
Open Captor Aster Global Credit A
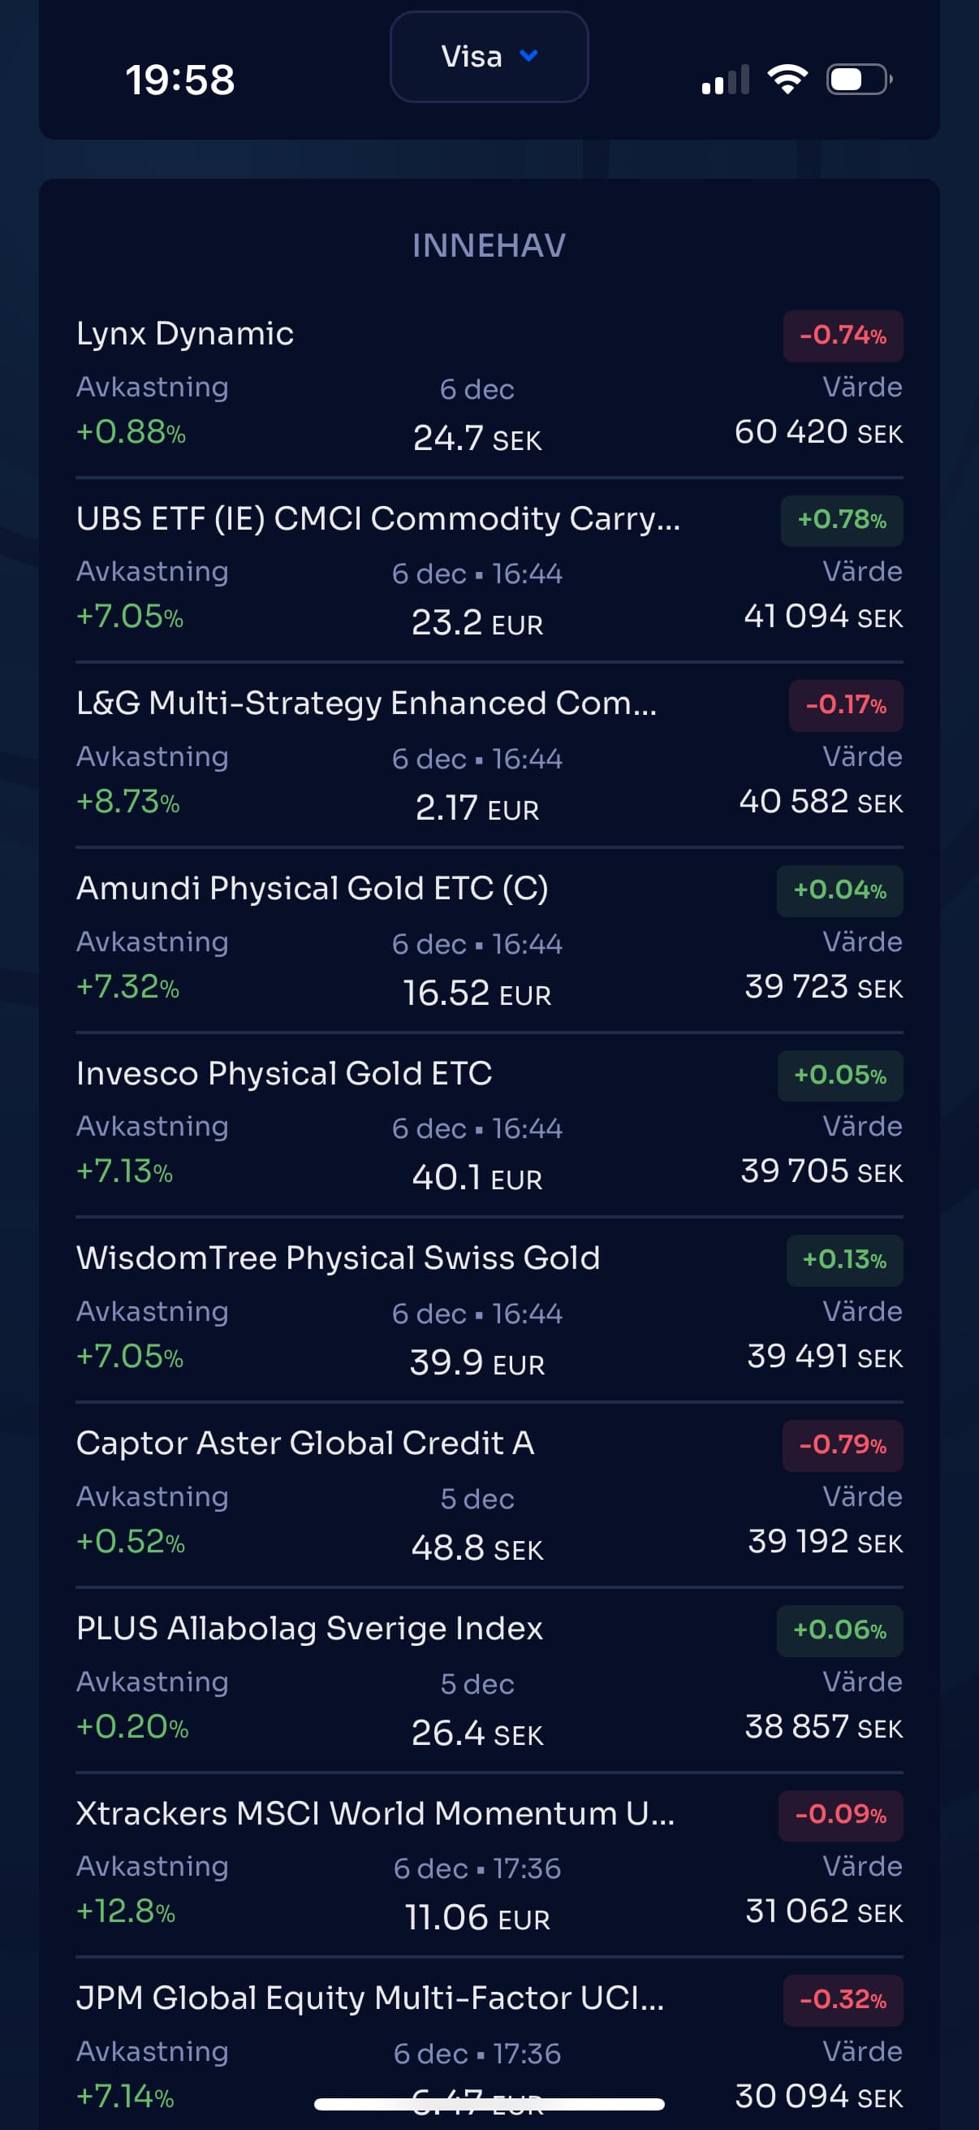(305, 1444)
